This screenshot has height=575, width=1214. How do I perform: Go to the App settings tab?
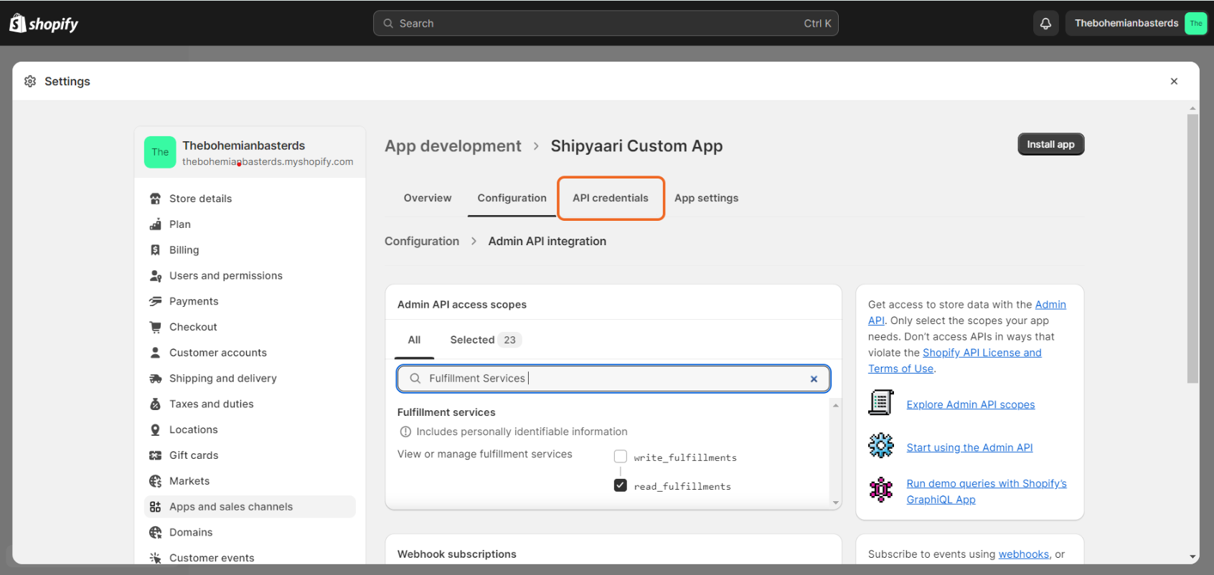(706, 198)
